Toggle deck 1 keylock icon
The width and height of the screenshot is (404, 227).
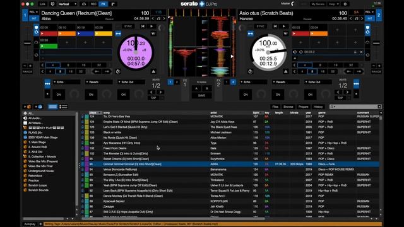(118, 33)
